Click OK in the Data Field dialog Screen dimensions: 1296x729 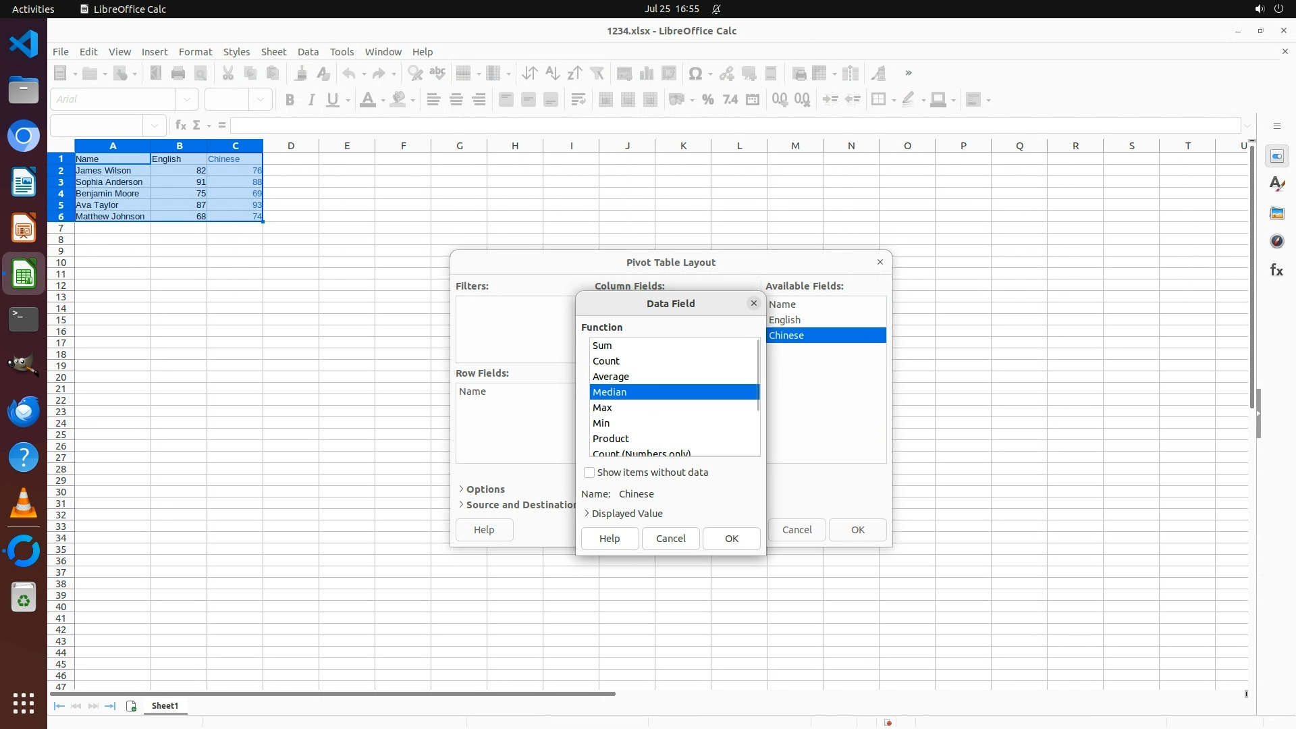(x=731, y=539)
